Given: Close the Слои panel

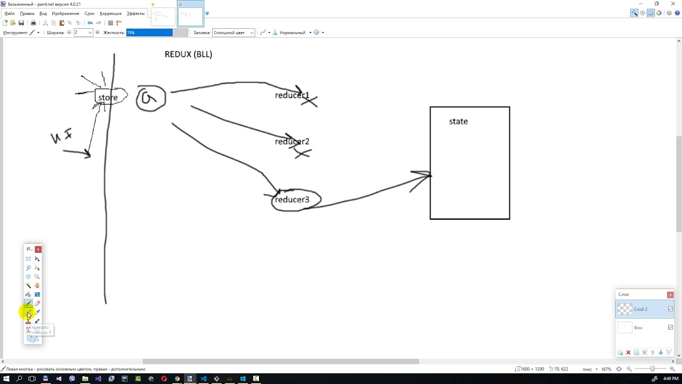Looking at the screenshot, I should pyautogui.click(x=670, y=294).
